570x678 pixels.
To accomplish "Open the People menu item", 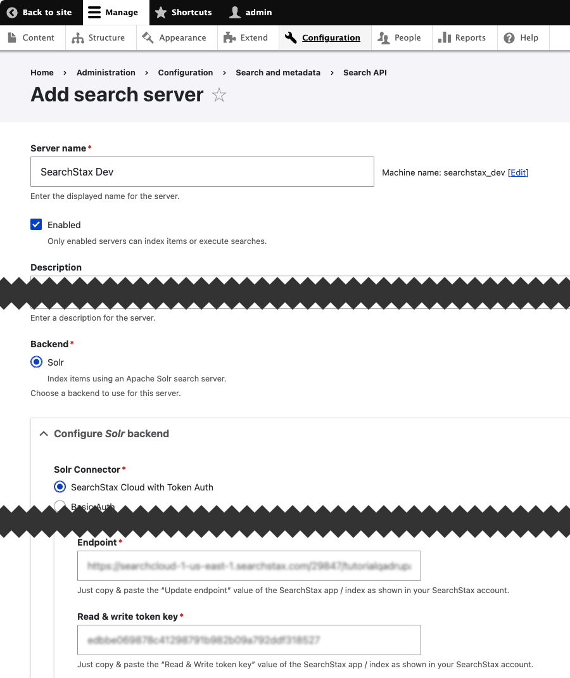I will 402,37.
